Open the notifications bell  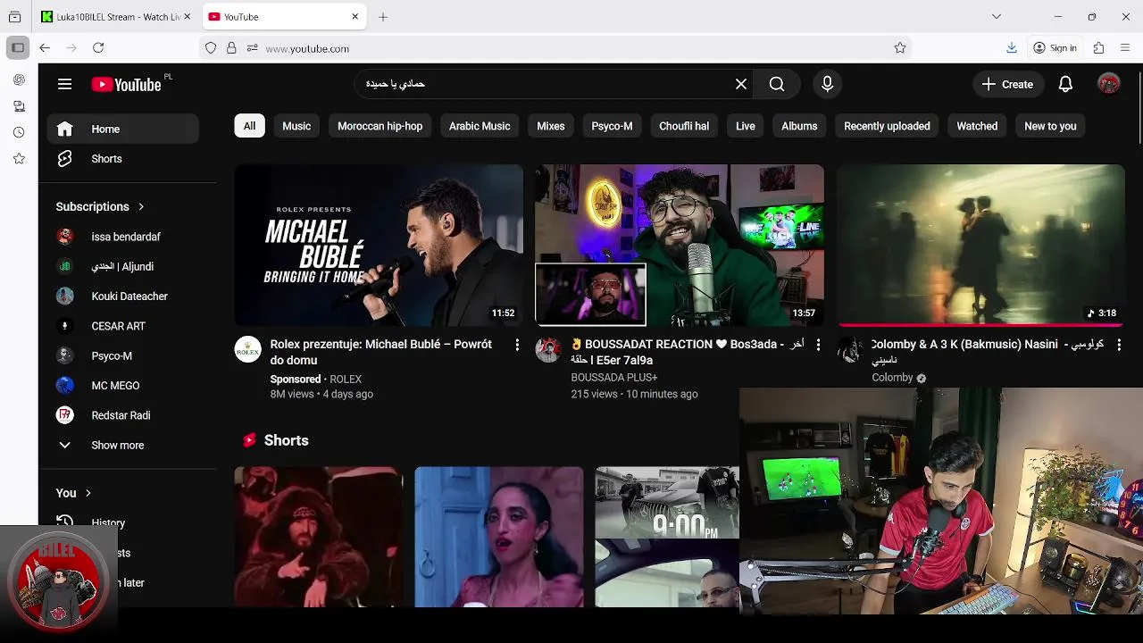point(1065,84)
